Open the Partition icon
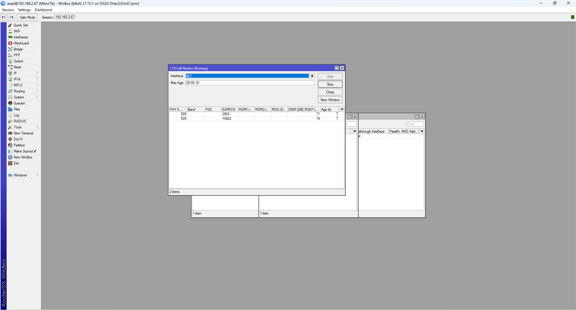The width and height of the screenshot is (576, 310). 10,145
